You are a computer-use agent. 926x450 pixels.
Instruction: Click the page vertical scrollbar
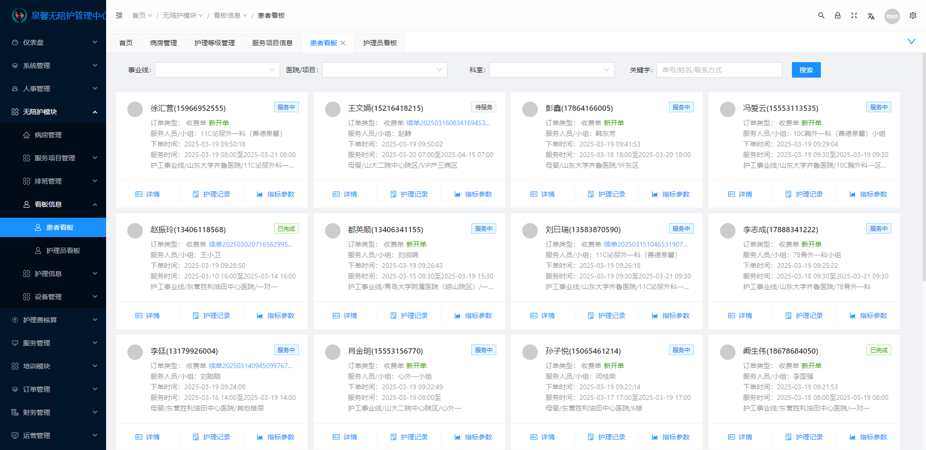(x=924, y=168)
